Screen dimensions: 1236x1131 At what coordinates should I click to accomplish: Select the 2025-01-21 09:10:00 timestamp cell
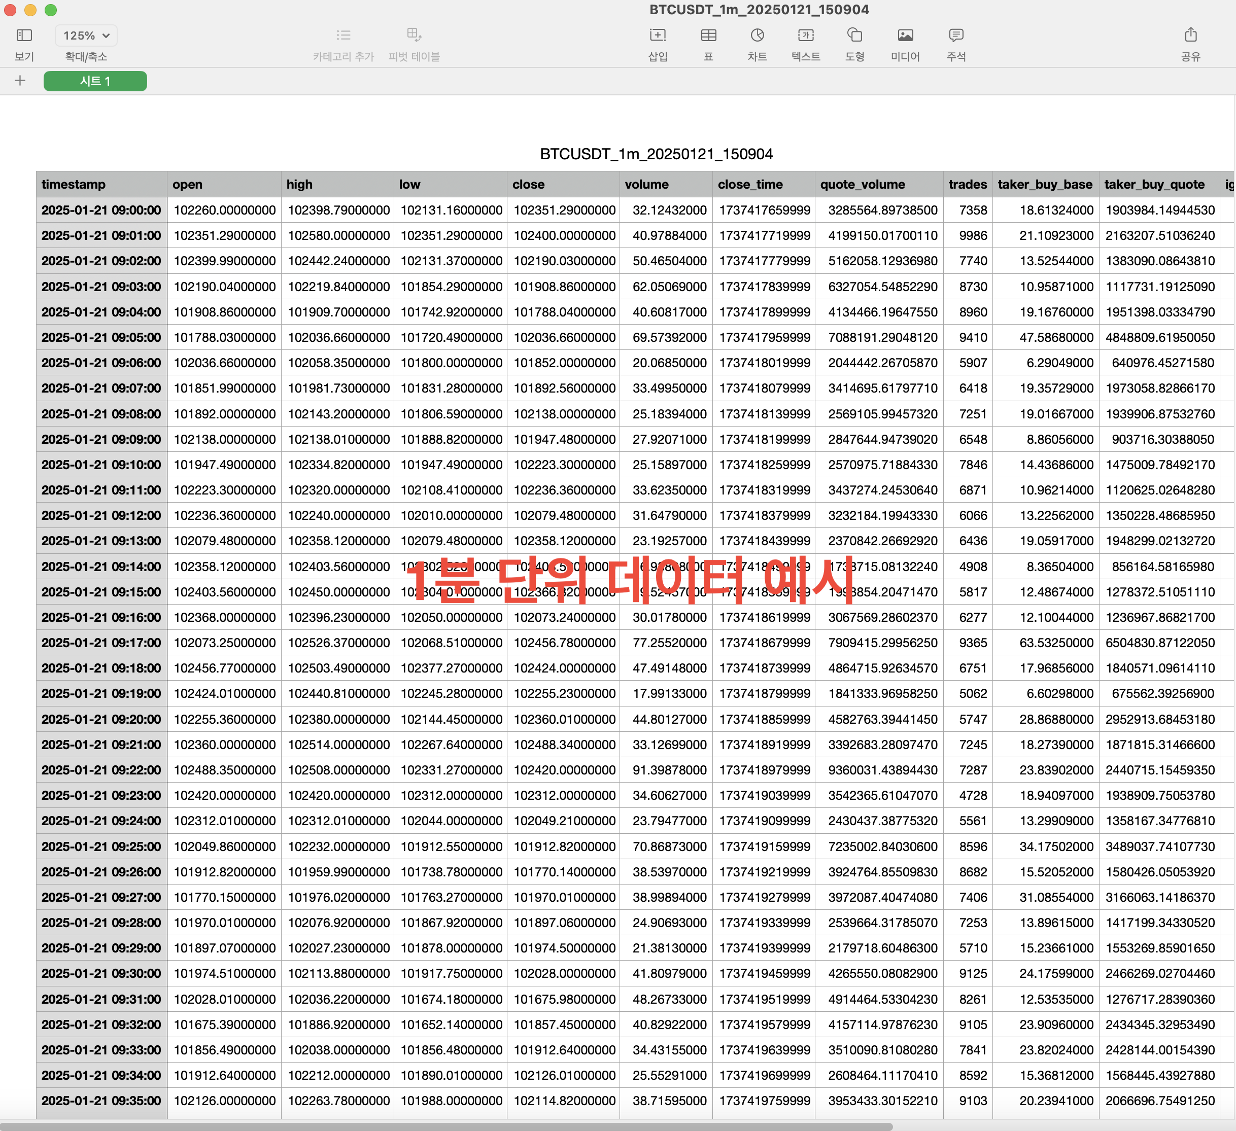point(101,465)
